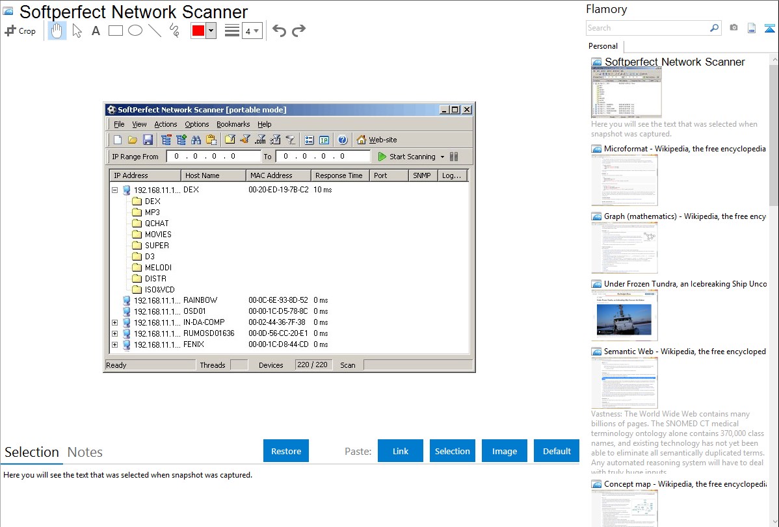779x527 pixels.
Task: Select the arrow pointer tool
Action: tap(77, 31)
